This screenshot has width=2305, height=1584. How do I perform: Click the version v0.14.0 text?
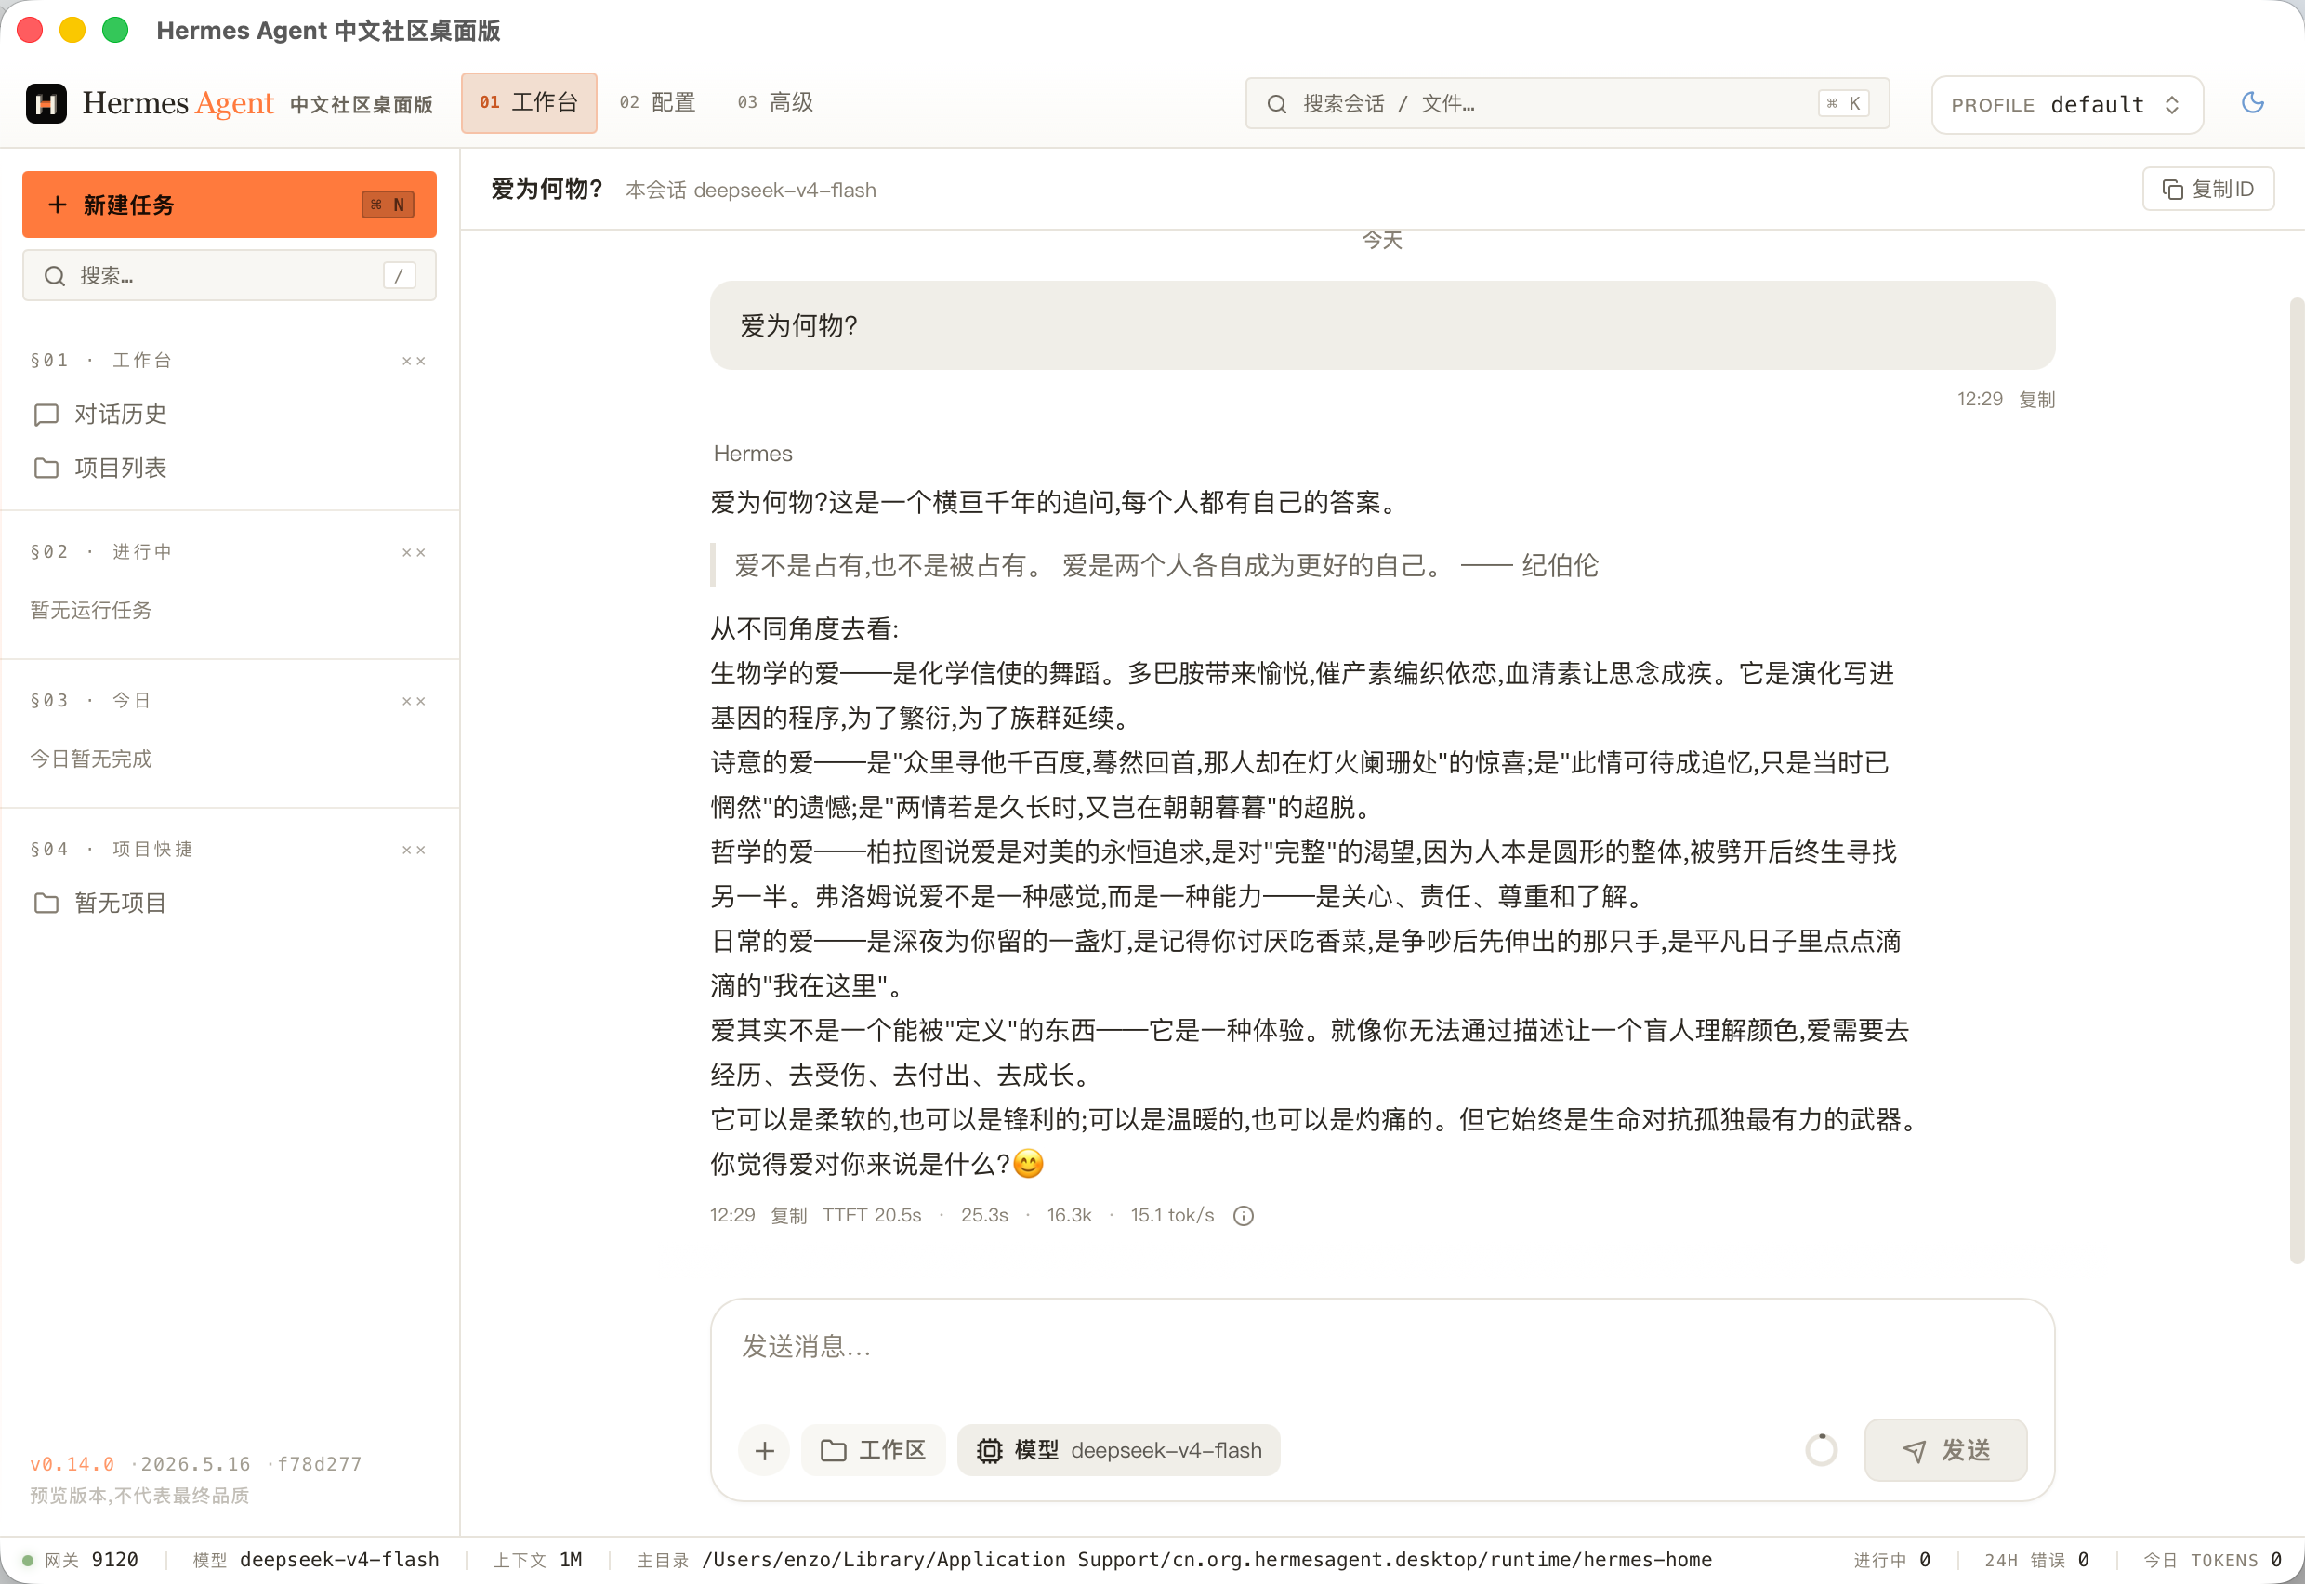point(72,1464)
